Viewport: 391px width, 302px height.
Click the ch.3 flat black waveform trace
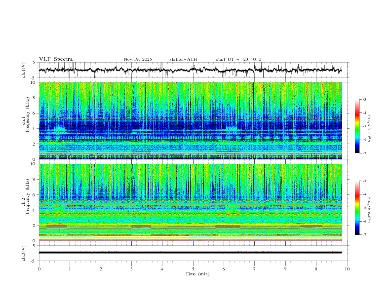(190, 253)
